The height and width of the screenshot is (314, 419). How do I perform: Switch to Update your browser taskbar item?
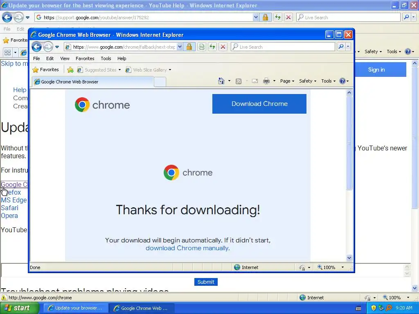[x=75, y=308]
